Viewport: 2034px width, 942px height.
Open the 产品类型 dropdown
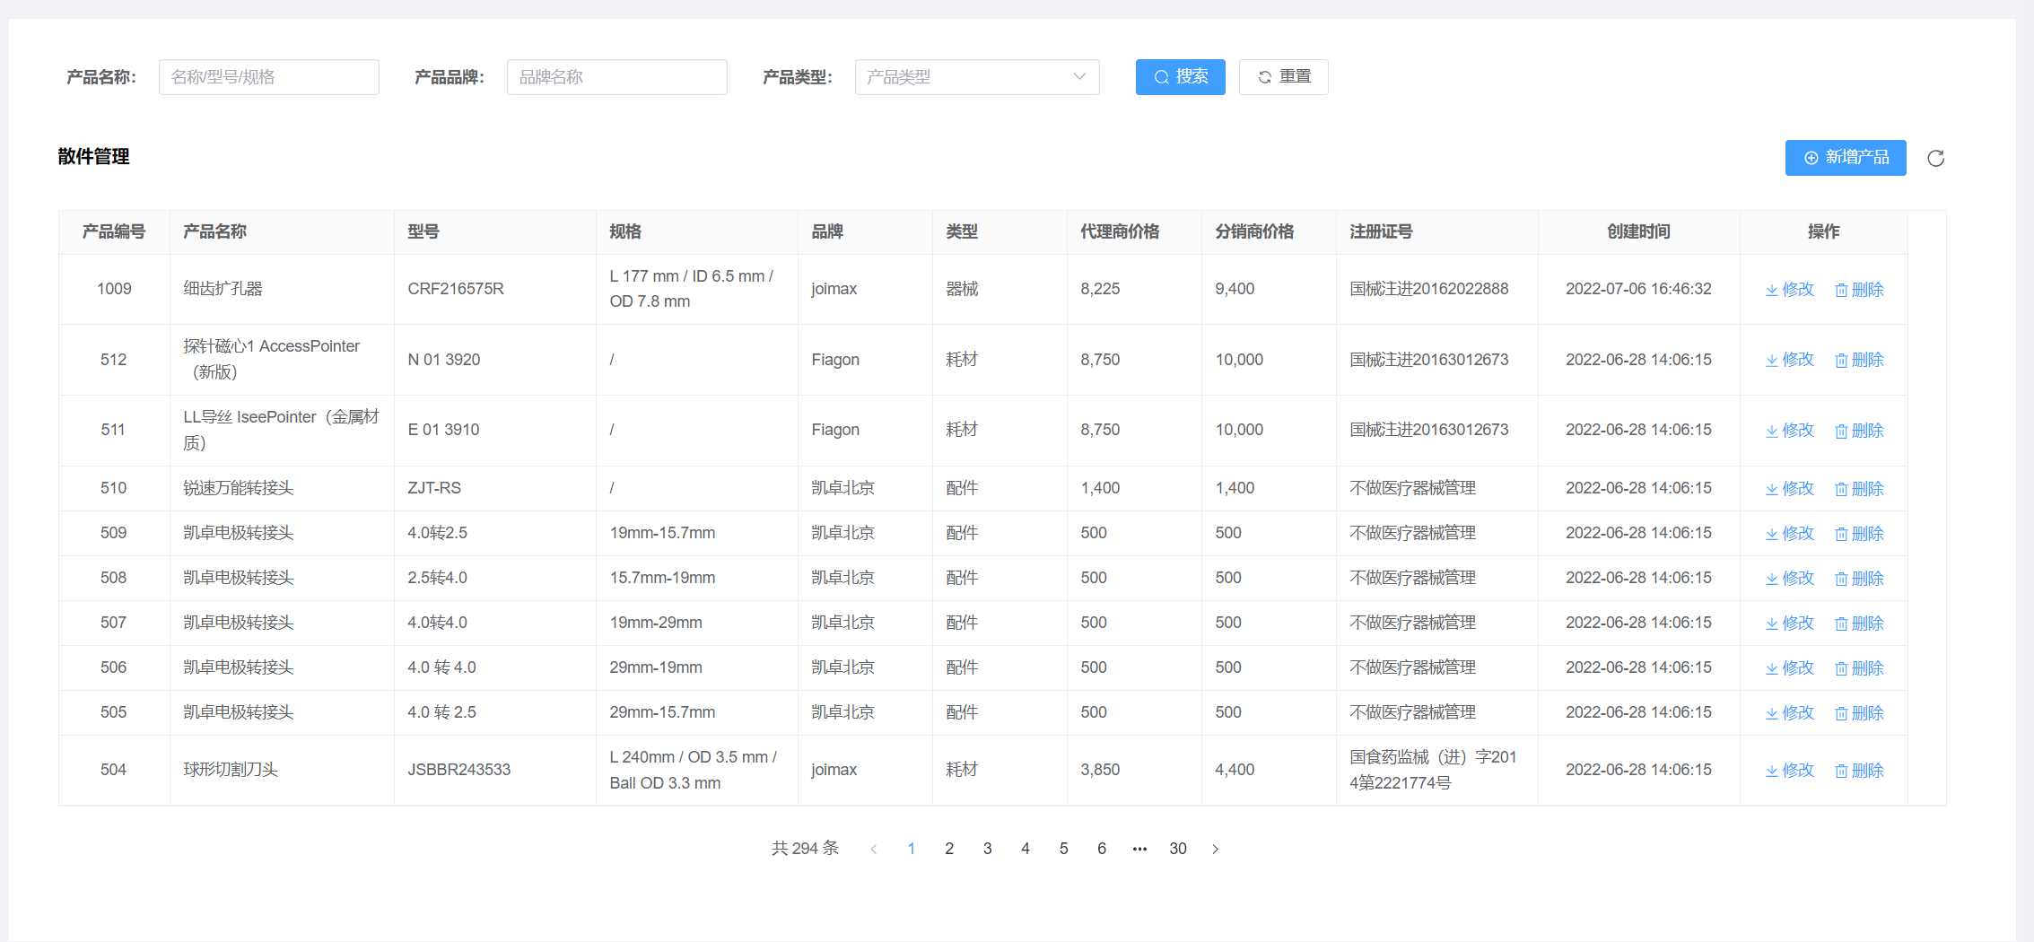click(x=977, y=77)
